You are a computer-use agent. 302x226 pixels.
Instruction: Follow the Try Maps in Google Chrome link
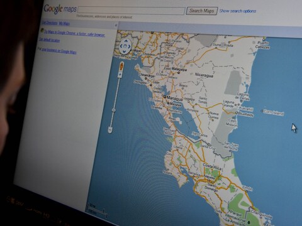point(75,33)
